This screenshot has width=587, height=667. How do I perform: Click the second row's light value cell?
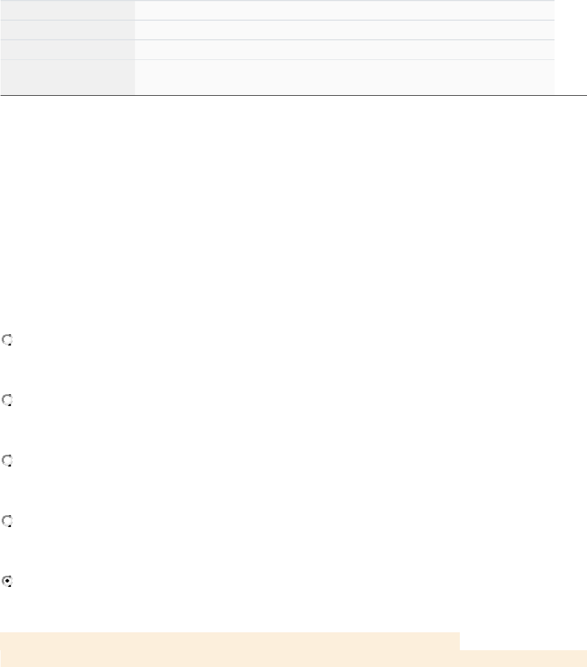point(344,30)
